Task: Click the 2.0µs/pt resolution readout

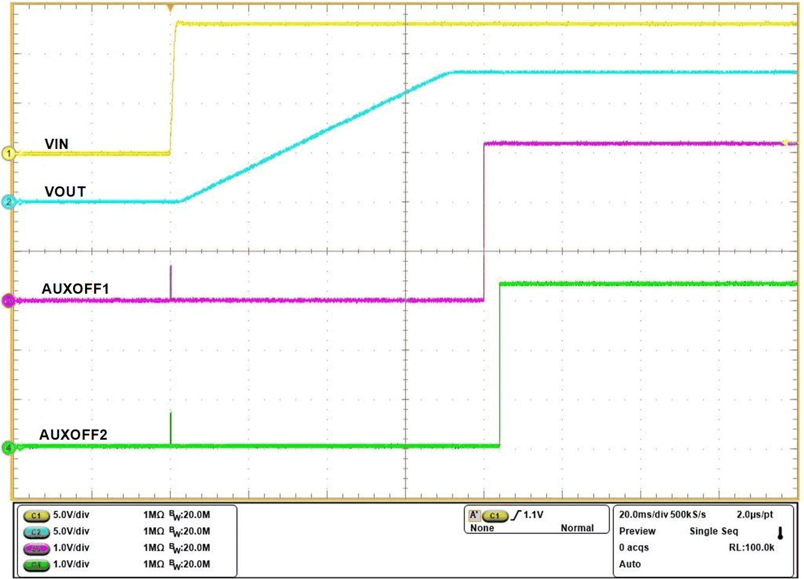Action: (755, 515)
